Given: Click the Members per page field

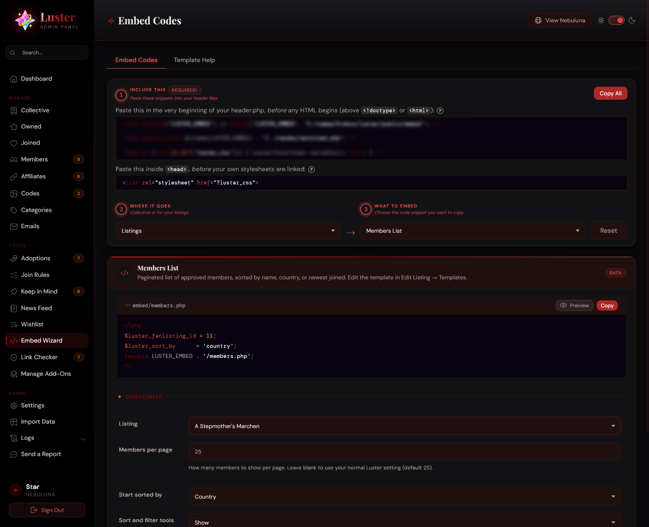Looking at the screenshot, I should 405,452.
